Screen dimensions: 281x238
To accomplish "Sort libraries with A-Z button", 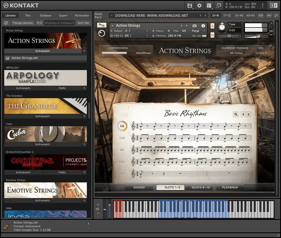I will [x=39, y=23].
